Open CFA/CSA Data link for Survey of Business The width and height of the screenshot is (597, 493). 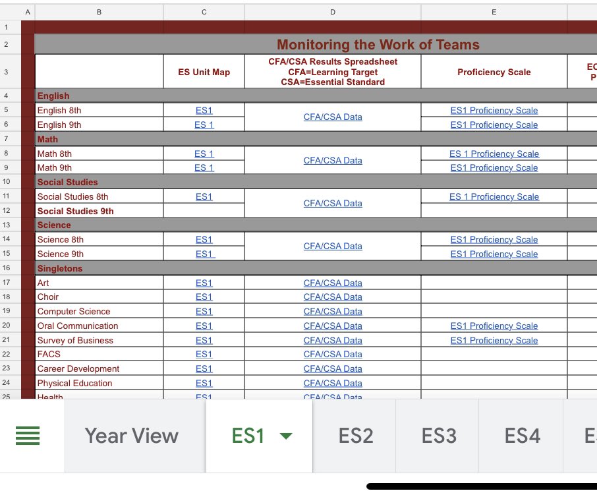click(x=333, y=340)
